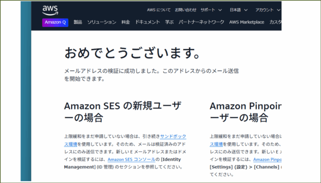The width and height of the screenshot is (321, 183).
Task: Open the パートナーネットワーク menu
Action: click(x=201, y=22)
